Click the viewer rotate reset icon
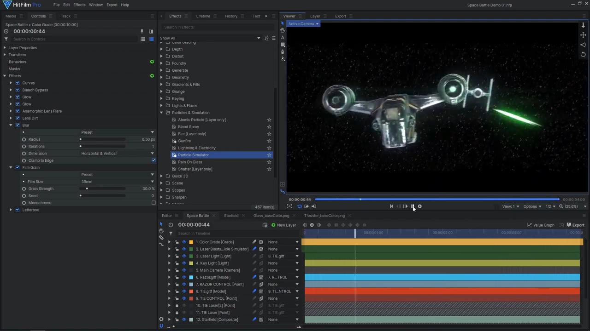The image size is (590, 331). point(583,54)
